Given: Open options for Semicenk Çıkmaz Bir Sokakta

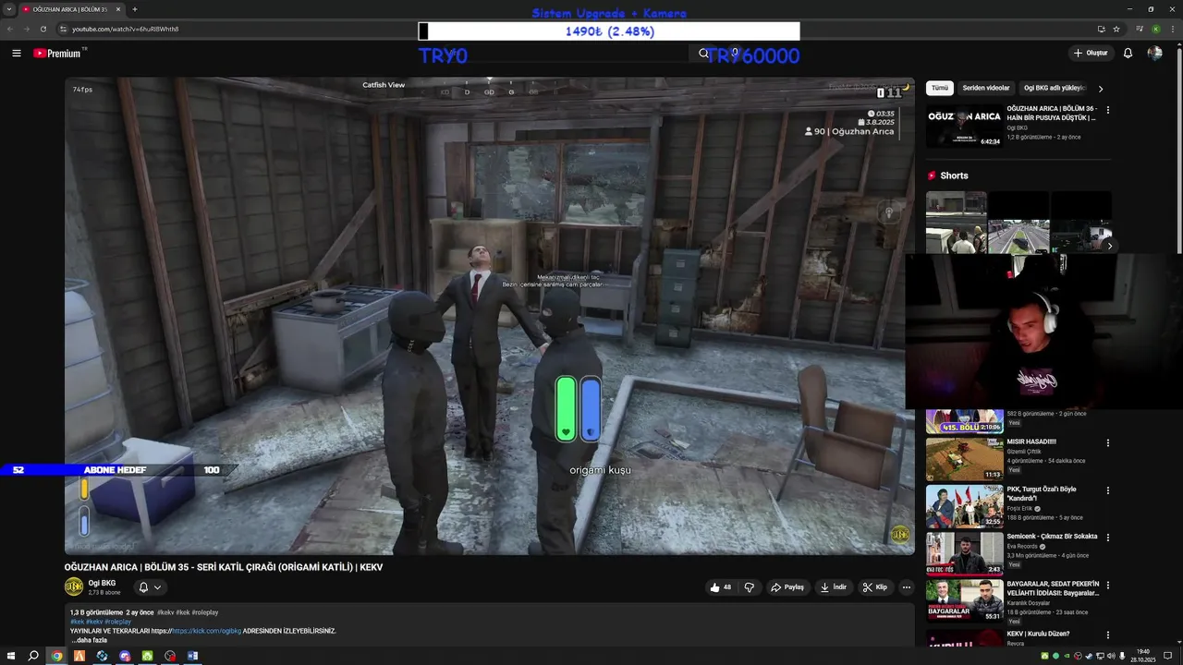Looking at the screenshot, I should [1108, 538].
